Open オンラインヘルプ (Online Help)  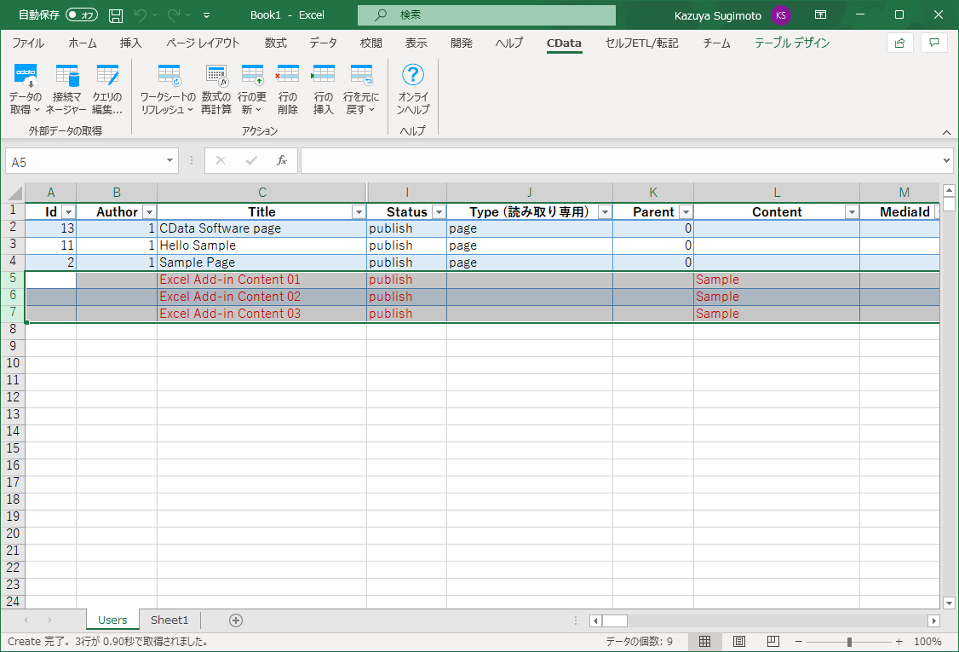coord(413,89)
